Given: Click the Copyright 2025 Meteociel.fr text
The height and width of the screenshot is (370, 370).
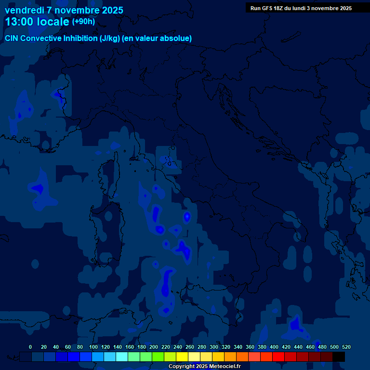Looking at the screenshot, I should [204, 367].
